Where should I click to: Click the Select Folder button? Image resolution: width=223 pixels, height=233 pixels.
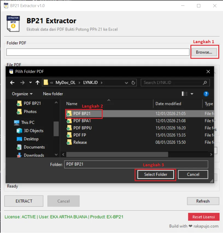click(155, 174)
